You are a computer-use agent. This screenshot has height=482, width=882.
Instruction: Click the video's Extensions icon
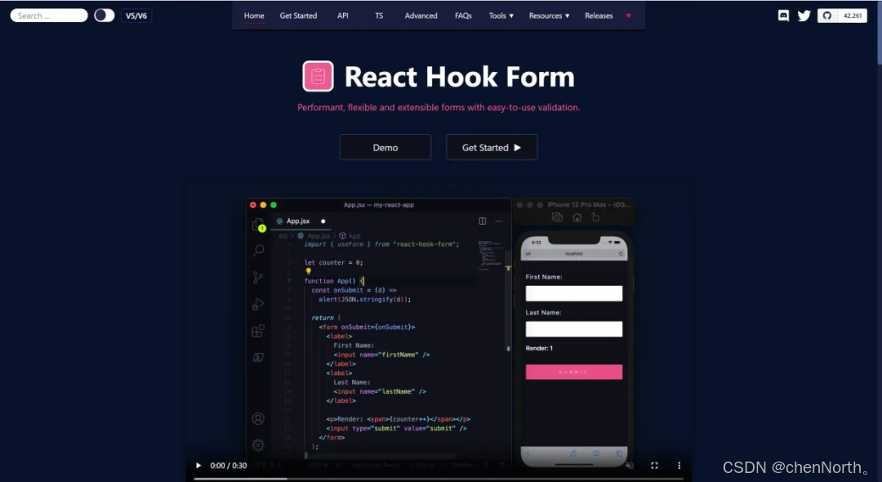pos(257,331)
